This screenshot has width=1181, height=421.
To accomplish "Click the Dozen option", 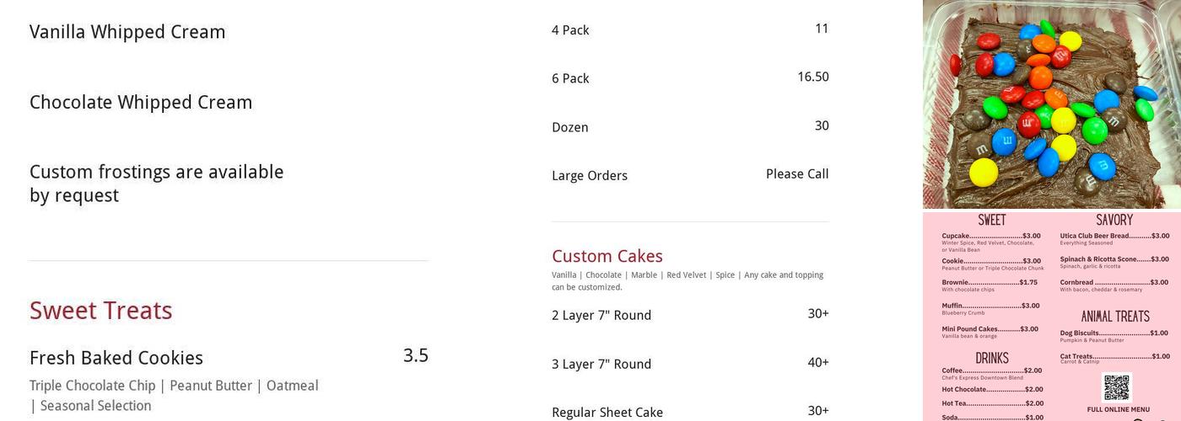I will pos(570,127).
